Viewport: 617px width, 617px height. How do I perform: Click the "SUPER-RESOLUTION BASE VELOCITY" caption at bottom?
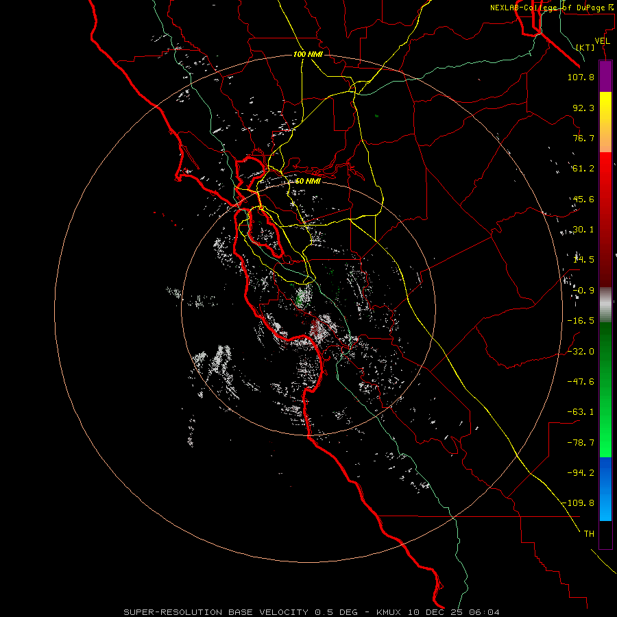pos(216,612)
